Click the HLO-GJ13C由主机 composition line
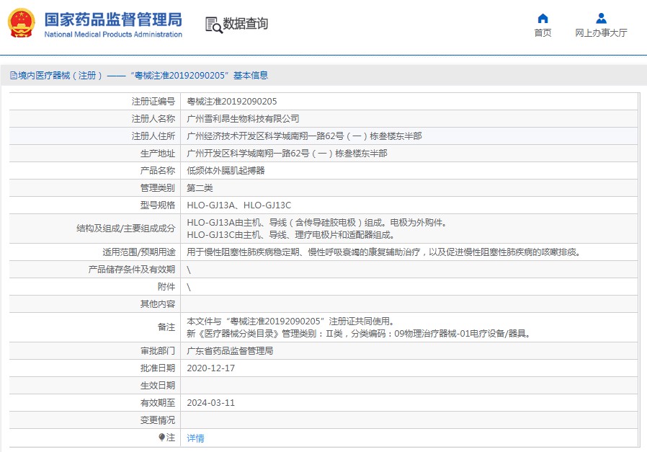Screen dimensions: 647x452 291,235
